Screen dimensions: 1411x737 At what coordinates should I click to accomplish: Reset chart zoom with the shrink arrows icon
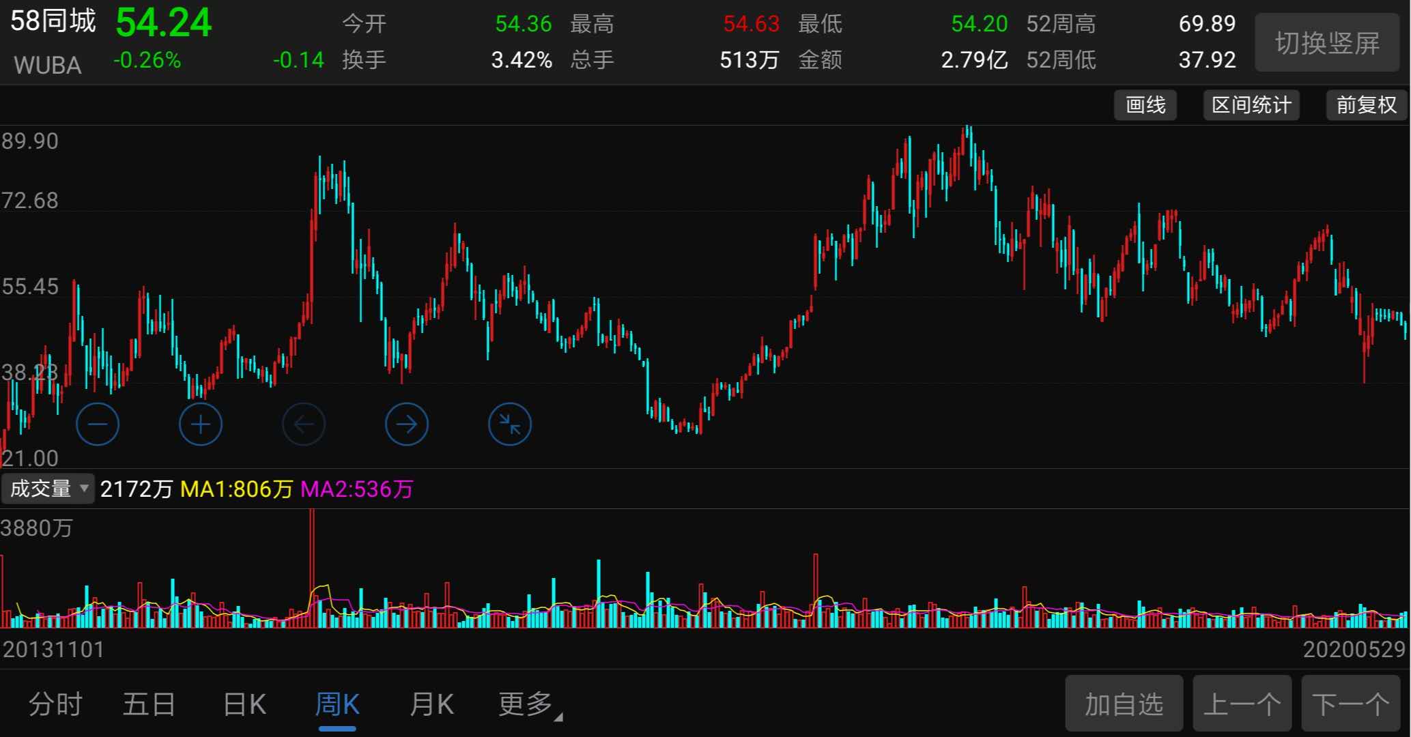click(510, 424)
